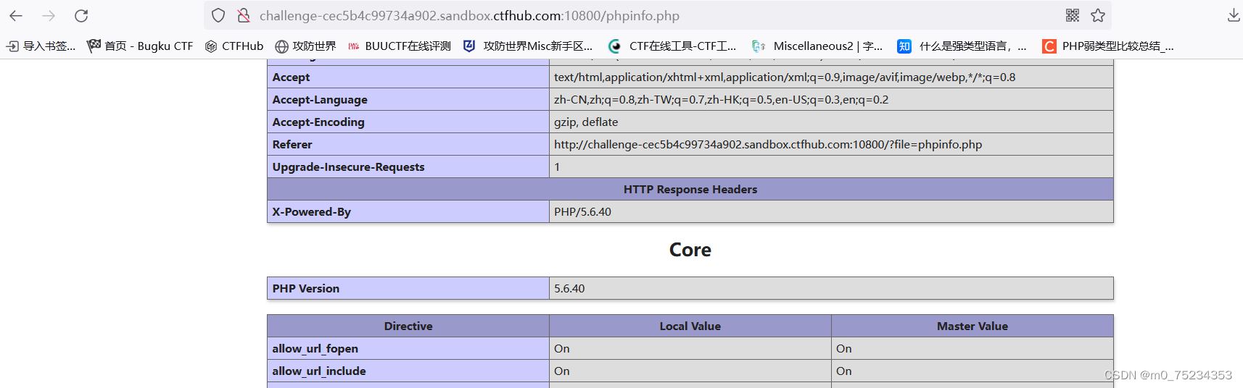
Task: Click the CTF在线工具 bookmark favicon
Action: (615, 46)
